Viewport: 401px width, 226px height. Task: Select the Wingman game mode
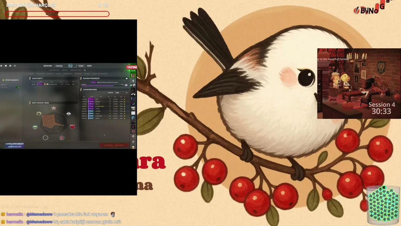tap(50, 74)
